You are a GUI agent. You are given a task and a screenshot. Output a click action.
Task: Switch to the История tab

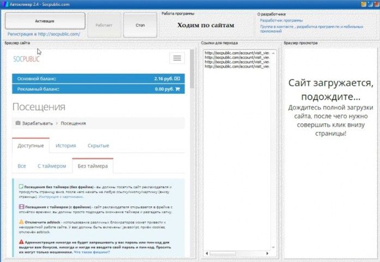click(x=65, y=146)
